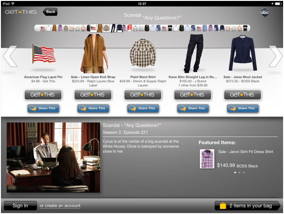Click 'Season 2, Episode 221' text
Viewport: 284px width, 214px height.
click(x=125, y=133)
